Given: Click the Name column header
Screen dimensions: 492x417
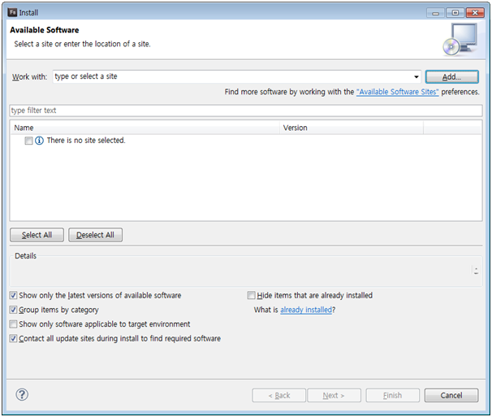Looking at the screenshot, I should [x=145, y=128].
